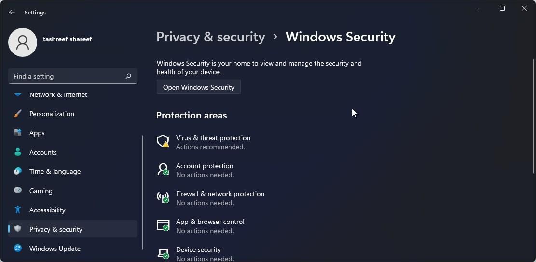Click the Gaming controller icon in sidebar
The height and width of the screenshot is (262, 536).
point(18,191)
